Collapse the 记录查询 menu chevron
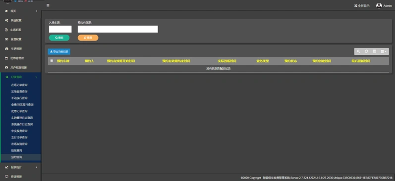395x181 pixels. tap(36, 77)
